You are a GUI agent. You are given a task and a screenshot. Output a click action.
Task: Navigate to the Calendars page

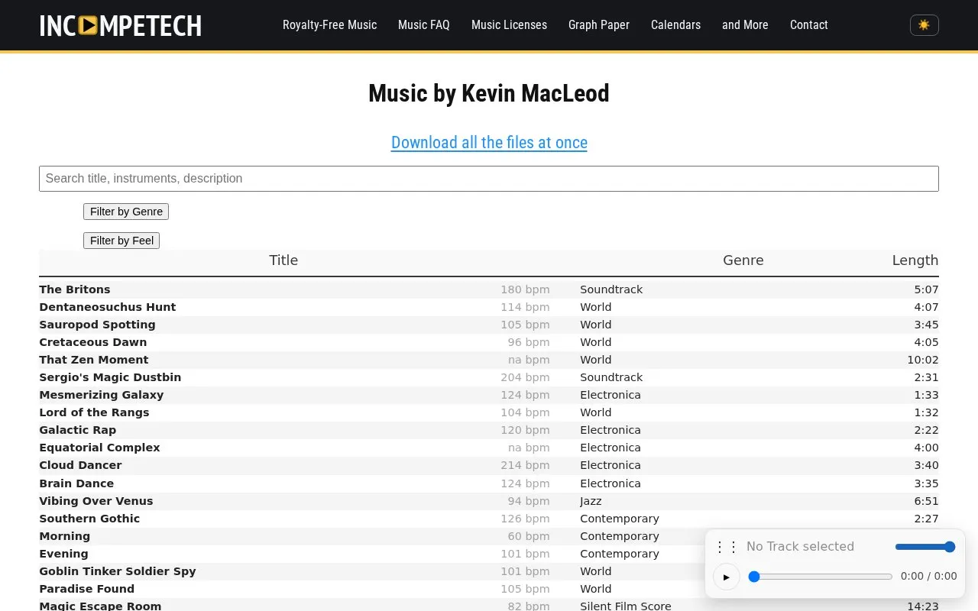(675, 25)
